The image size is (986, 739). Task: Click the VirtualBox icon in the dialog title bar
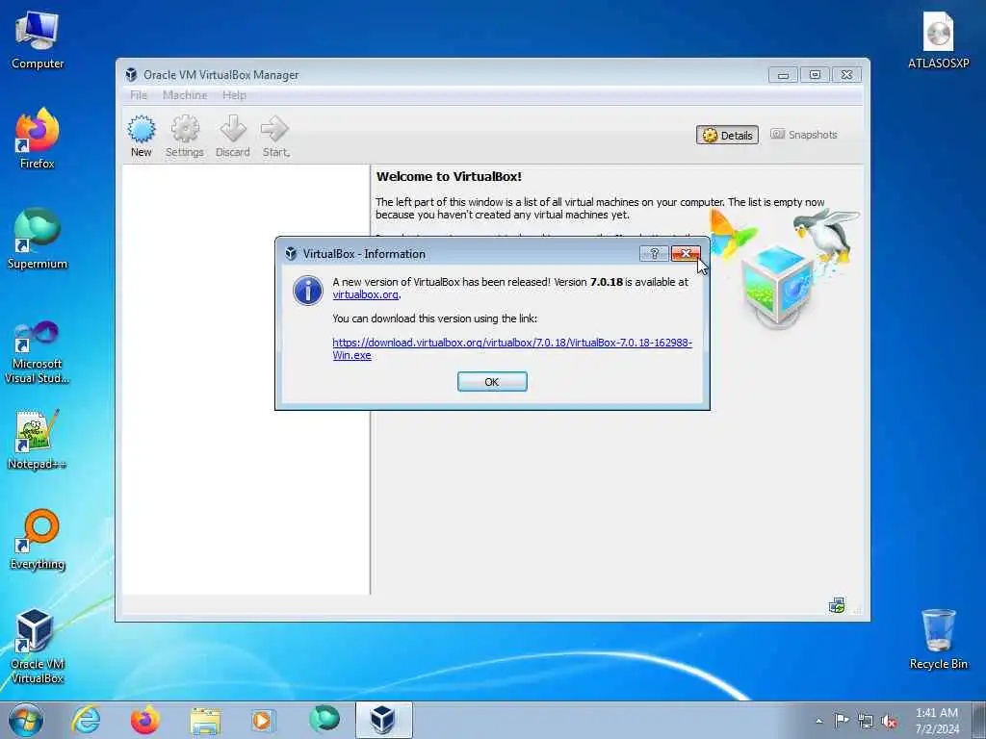(x=291, y=253)
